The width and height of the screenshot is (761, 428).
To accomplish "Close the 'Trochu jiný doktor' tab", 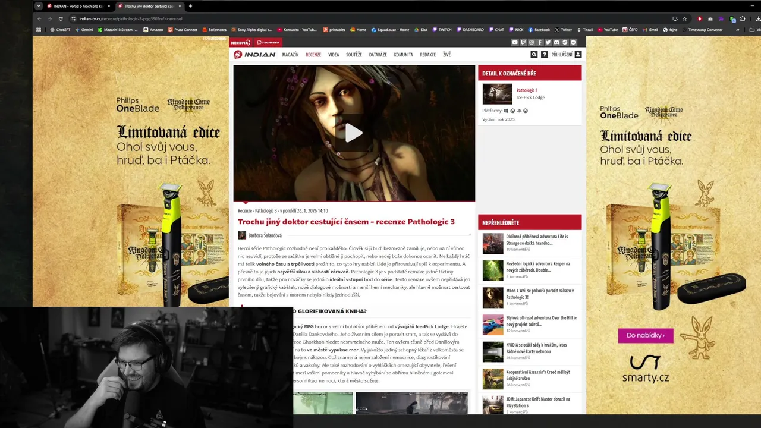I will [181, 6].
